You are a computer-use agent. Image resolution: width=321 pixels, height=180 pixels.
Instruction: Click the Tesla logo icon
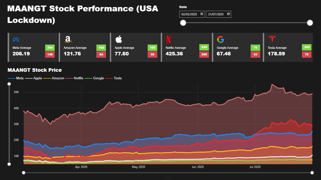coord(272,40)
